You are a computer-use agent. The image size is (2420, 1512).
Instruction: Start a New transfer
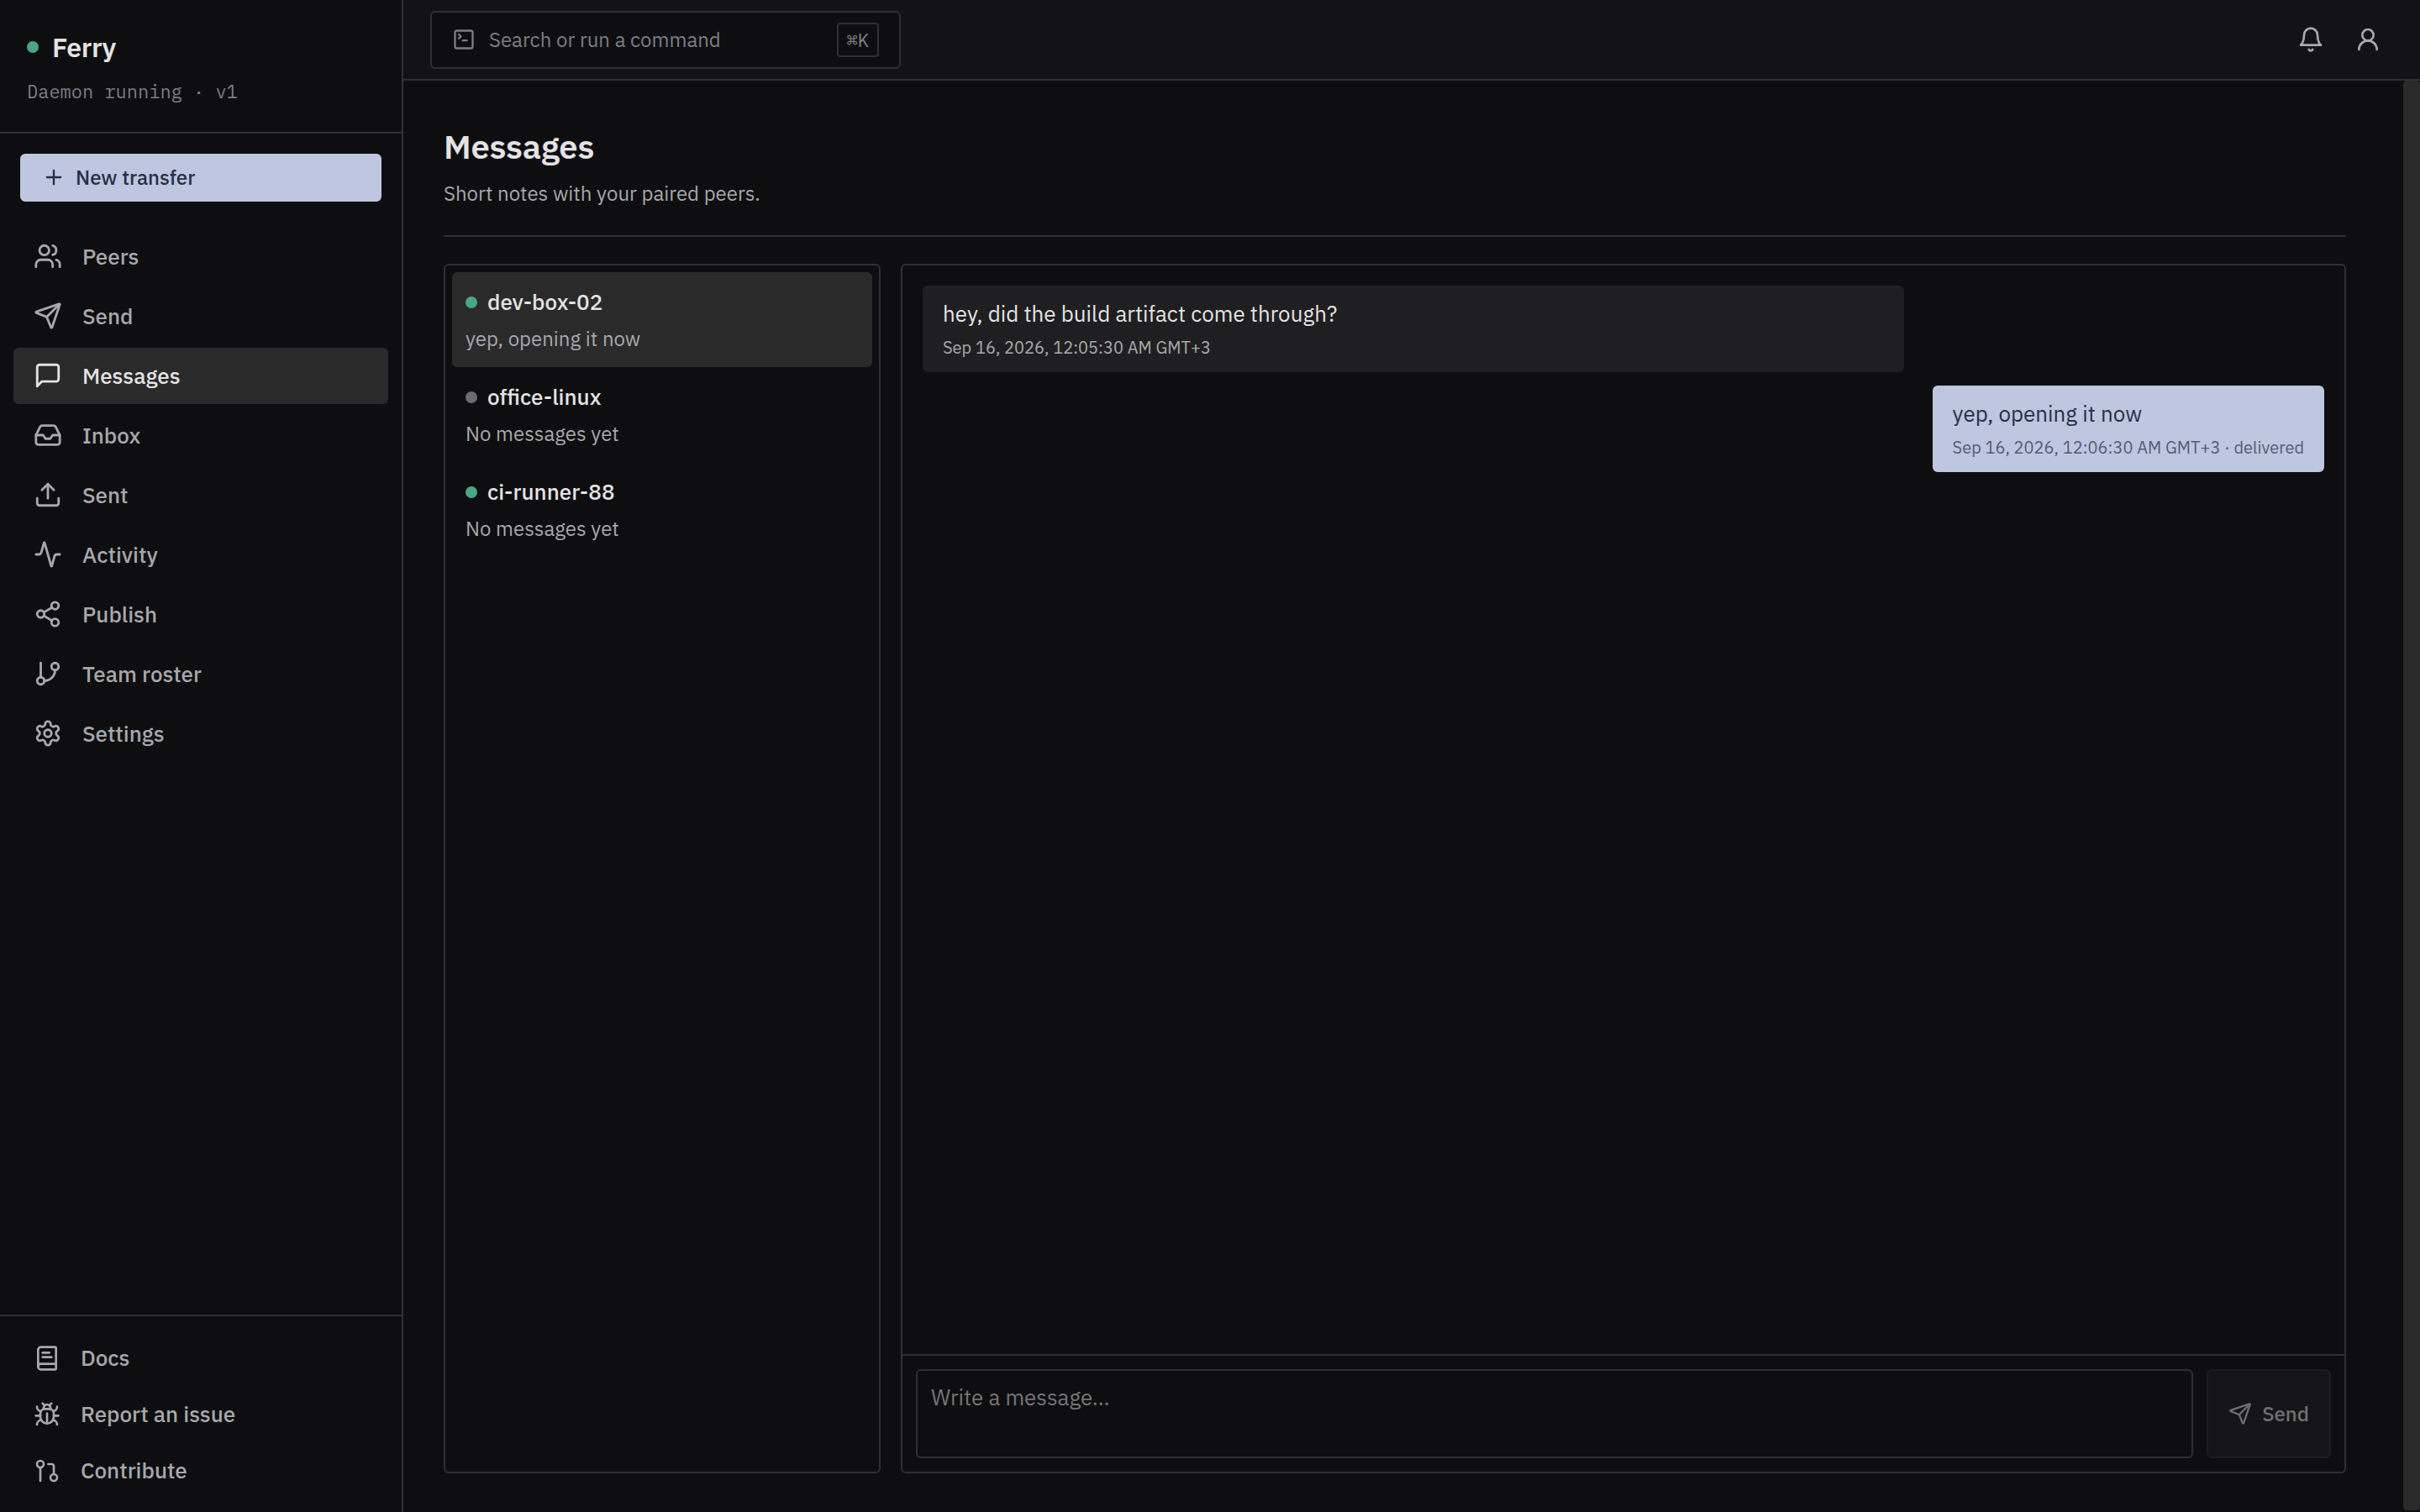200,177
